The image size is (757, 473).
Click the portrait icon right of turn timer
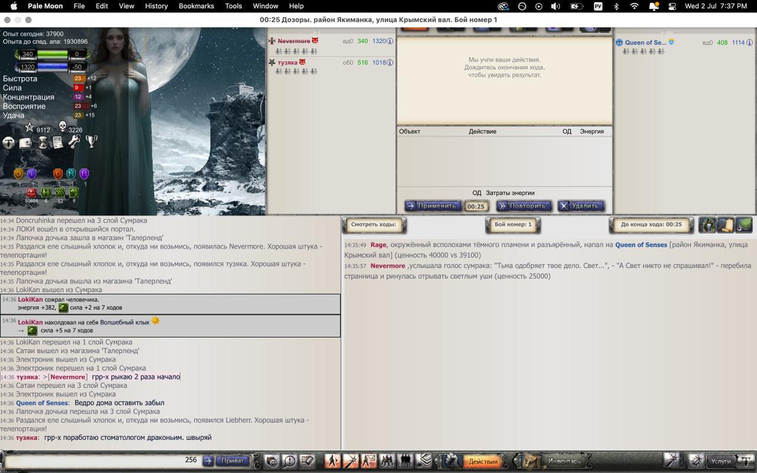click(x=707, y=225)
